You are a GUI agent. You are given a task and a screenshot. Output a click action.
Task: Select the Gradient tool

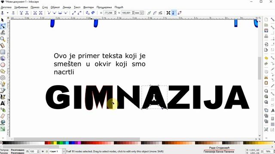point(3,129)
